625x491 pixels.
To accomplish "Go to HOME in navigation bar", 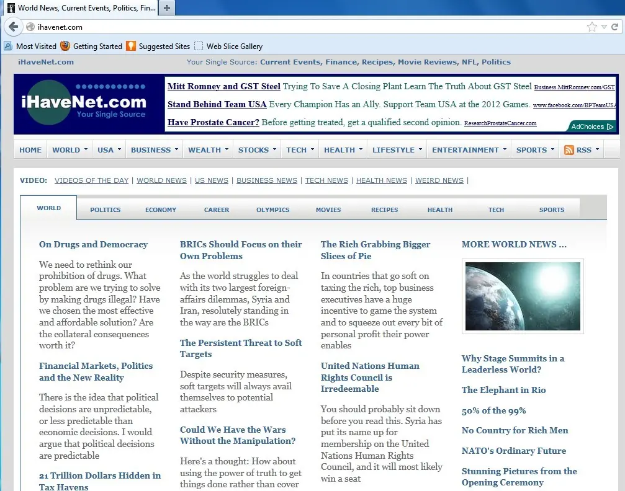I will pos(30,150).
